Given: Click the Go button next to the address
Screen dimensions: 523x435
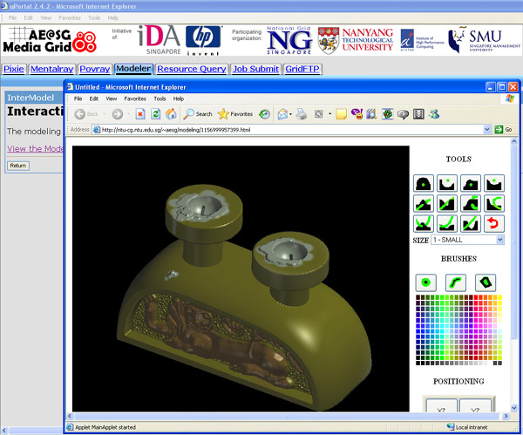Looking at the screenshot, I should [x=503, y=129].
